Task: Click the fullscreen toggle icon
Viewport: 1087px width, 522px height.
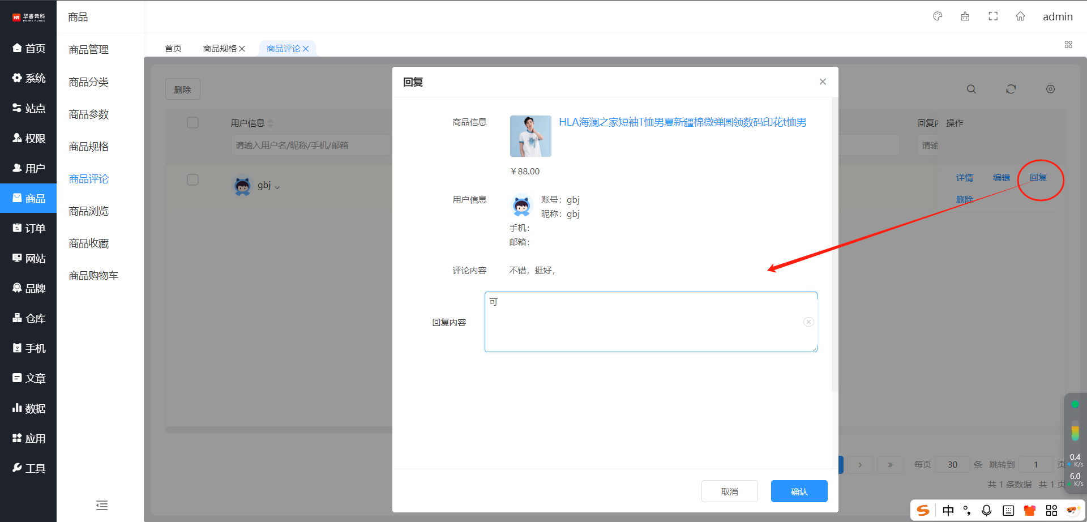Action: coord(993,16)
